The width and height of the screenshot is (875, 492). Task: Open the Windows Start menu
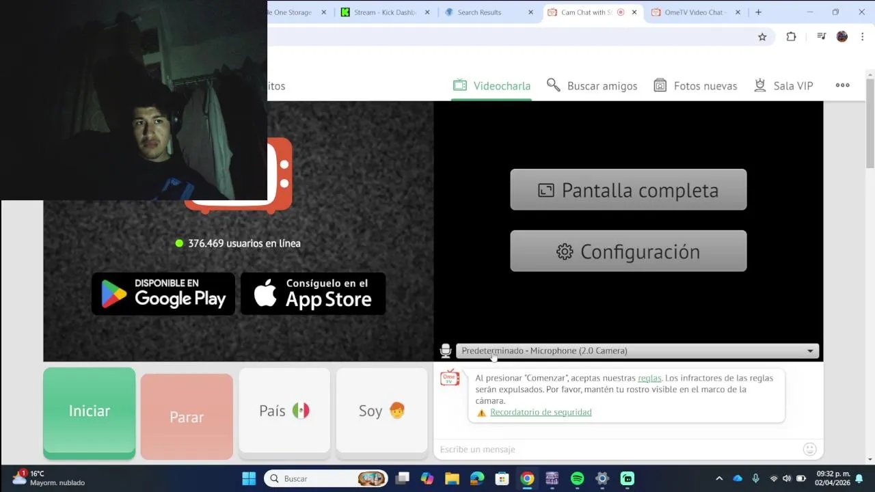point(249,478)
